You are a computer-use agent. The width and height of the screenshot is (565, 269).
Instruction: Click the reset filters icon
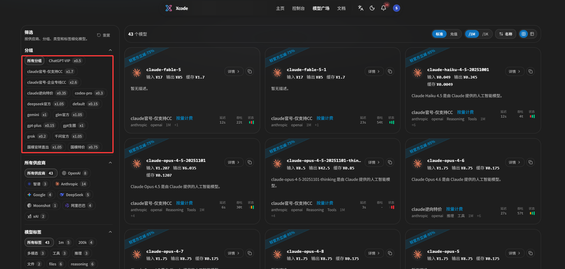(x=99, y=35)
